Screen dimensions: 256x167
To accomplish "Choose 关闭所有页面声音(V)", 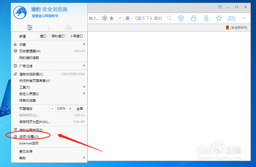I will [49, 81].
